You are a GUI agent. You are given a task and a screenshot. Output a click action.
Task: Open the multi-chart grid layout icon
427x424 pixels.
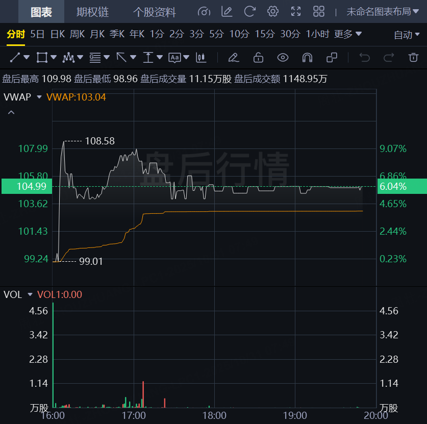click(319, 12)
